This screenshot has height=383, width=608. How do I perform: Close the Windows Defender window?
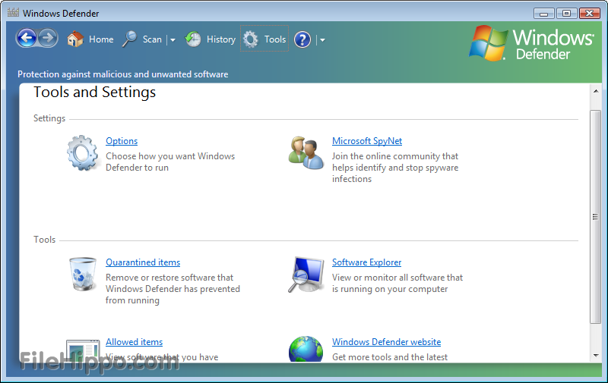pos(590,14)
